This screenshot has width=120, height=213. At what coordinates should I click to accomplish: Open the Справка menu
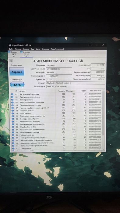pyautogui.click(x=45, y=49)
